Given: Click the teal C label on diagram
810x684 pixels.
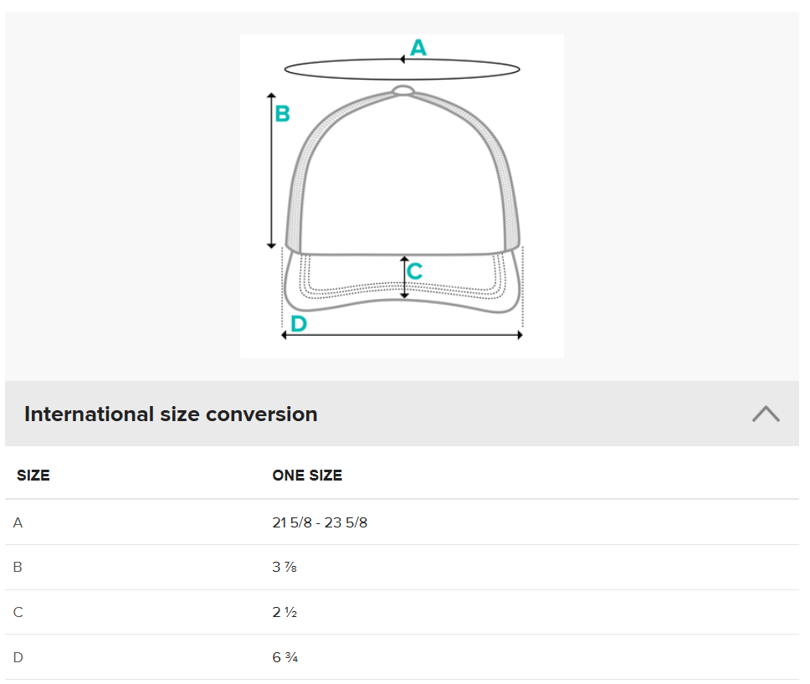Looking at the screenshot, I should (x=415, y=271).
